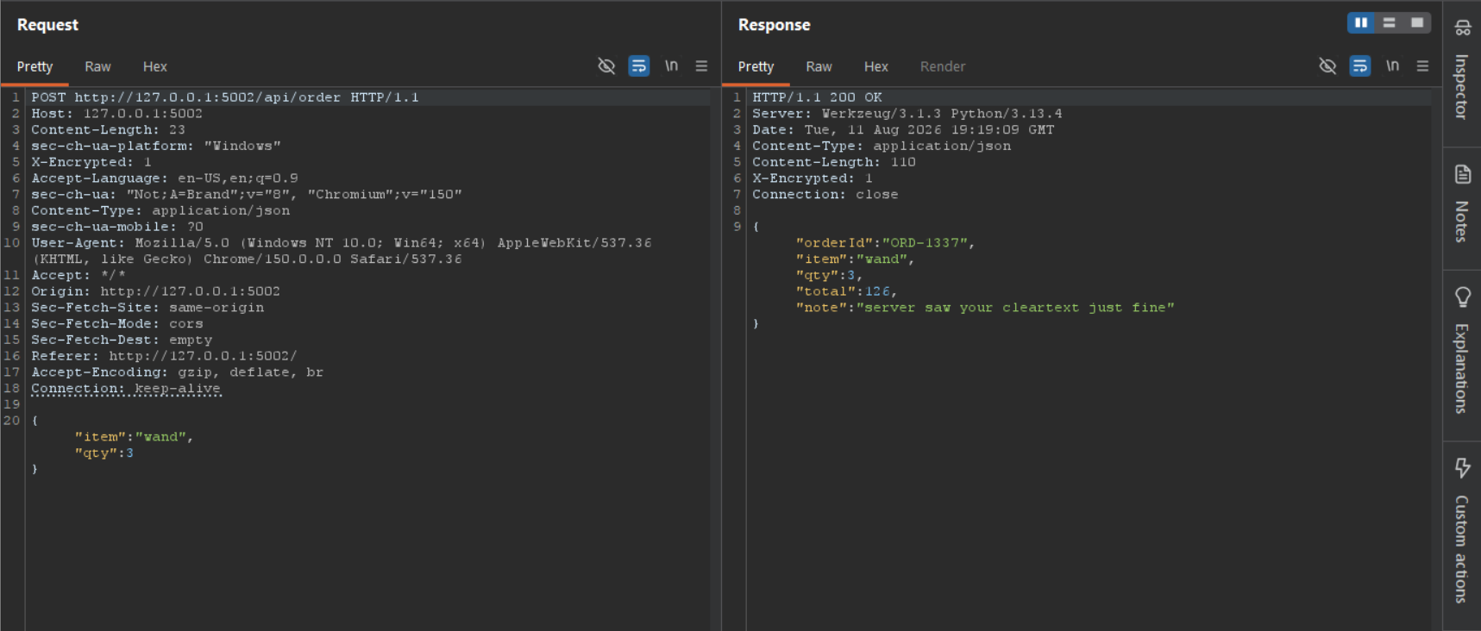The height and width of the screenshot is (631, 1481).
Task: Switch to top-bottom stacked layout view
Action: click(x=1390, y=23)
